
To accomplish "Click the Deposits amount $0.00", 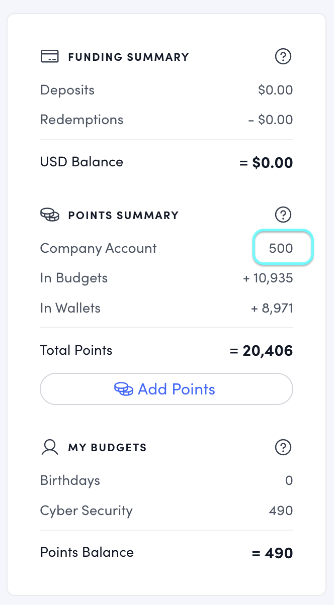I will 275,90.
